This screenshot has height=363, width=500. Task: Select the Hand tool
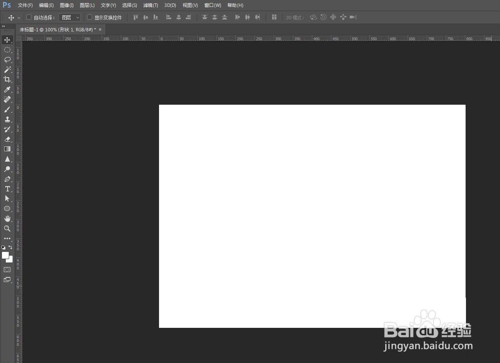coord(7,219)
